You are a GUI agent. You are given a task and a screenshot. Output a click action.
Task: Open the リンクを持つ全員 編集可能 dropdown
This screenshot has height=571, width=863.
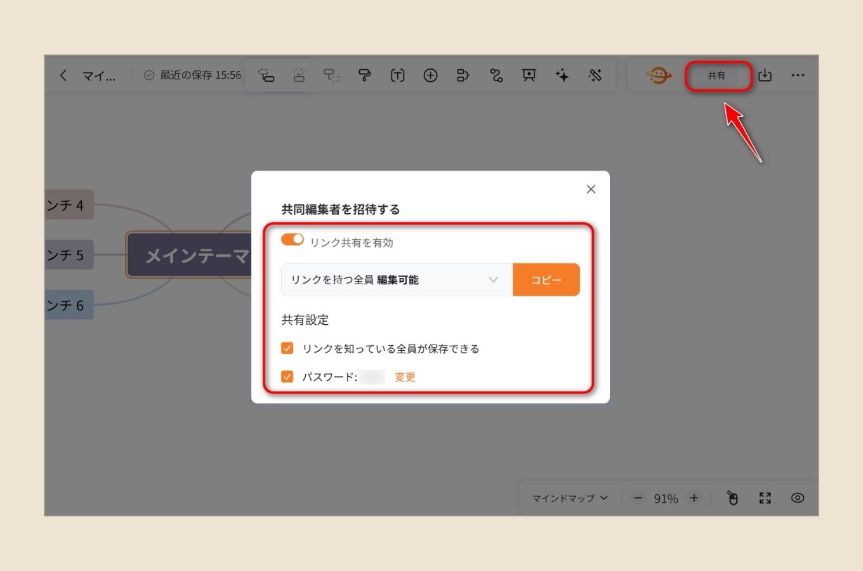[397, 280]
